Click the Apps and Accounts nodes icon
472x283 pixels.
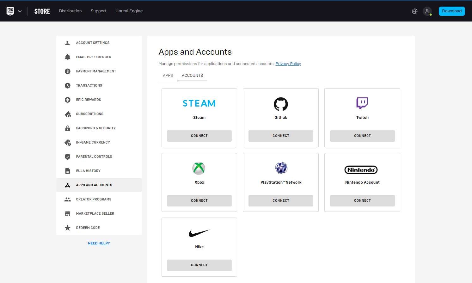[67, 185]
